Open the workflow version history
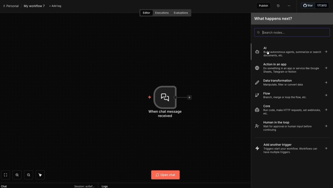 click(x=277, y=5)
